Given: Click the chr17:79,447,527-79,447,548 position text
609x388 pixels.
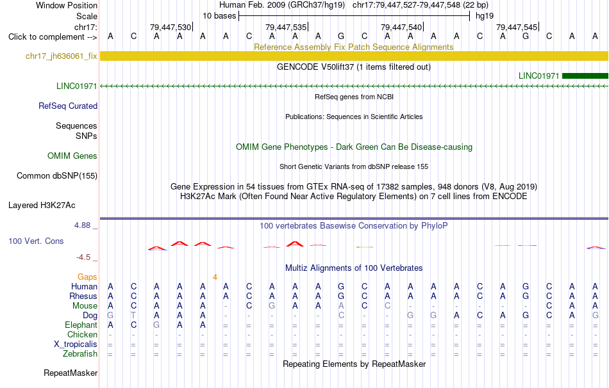Looking at the screenshot, I should (421, 5).
